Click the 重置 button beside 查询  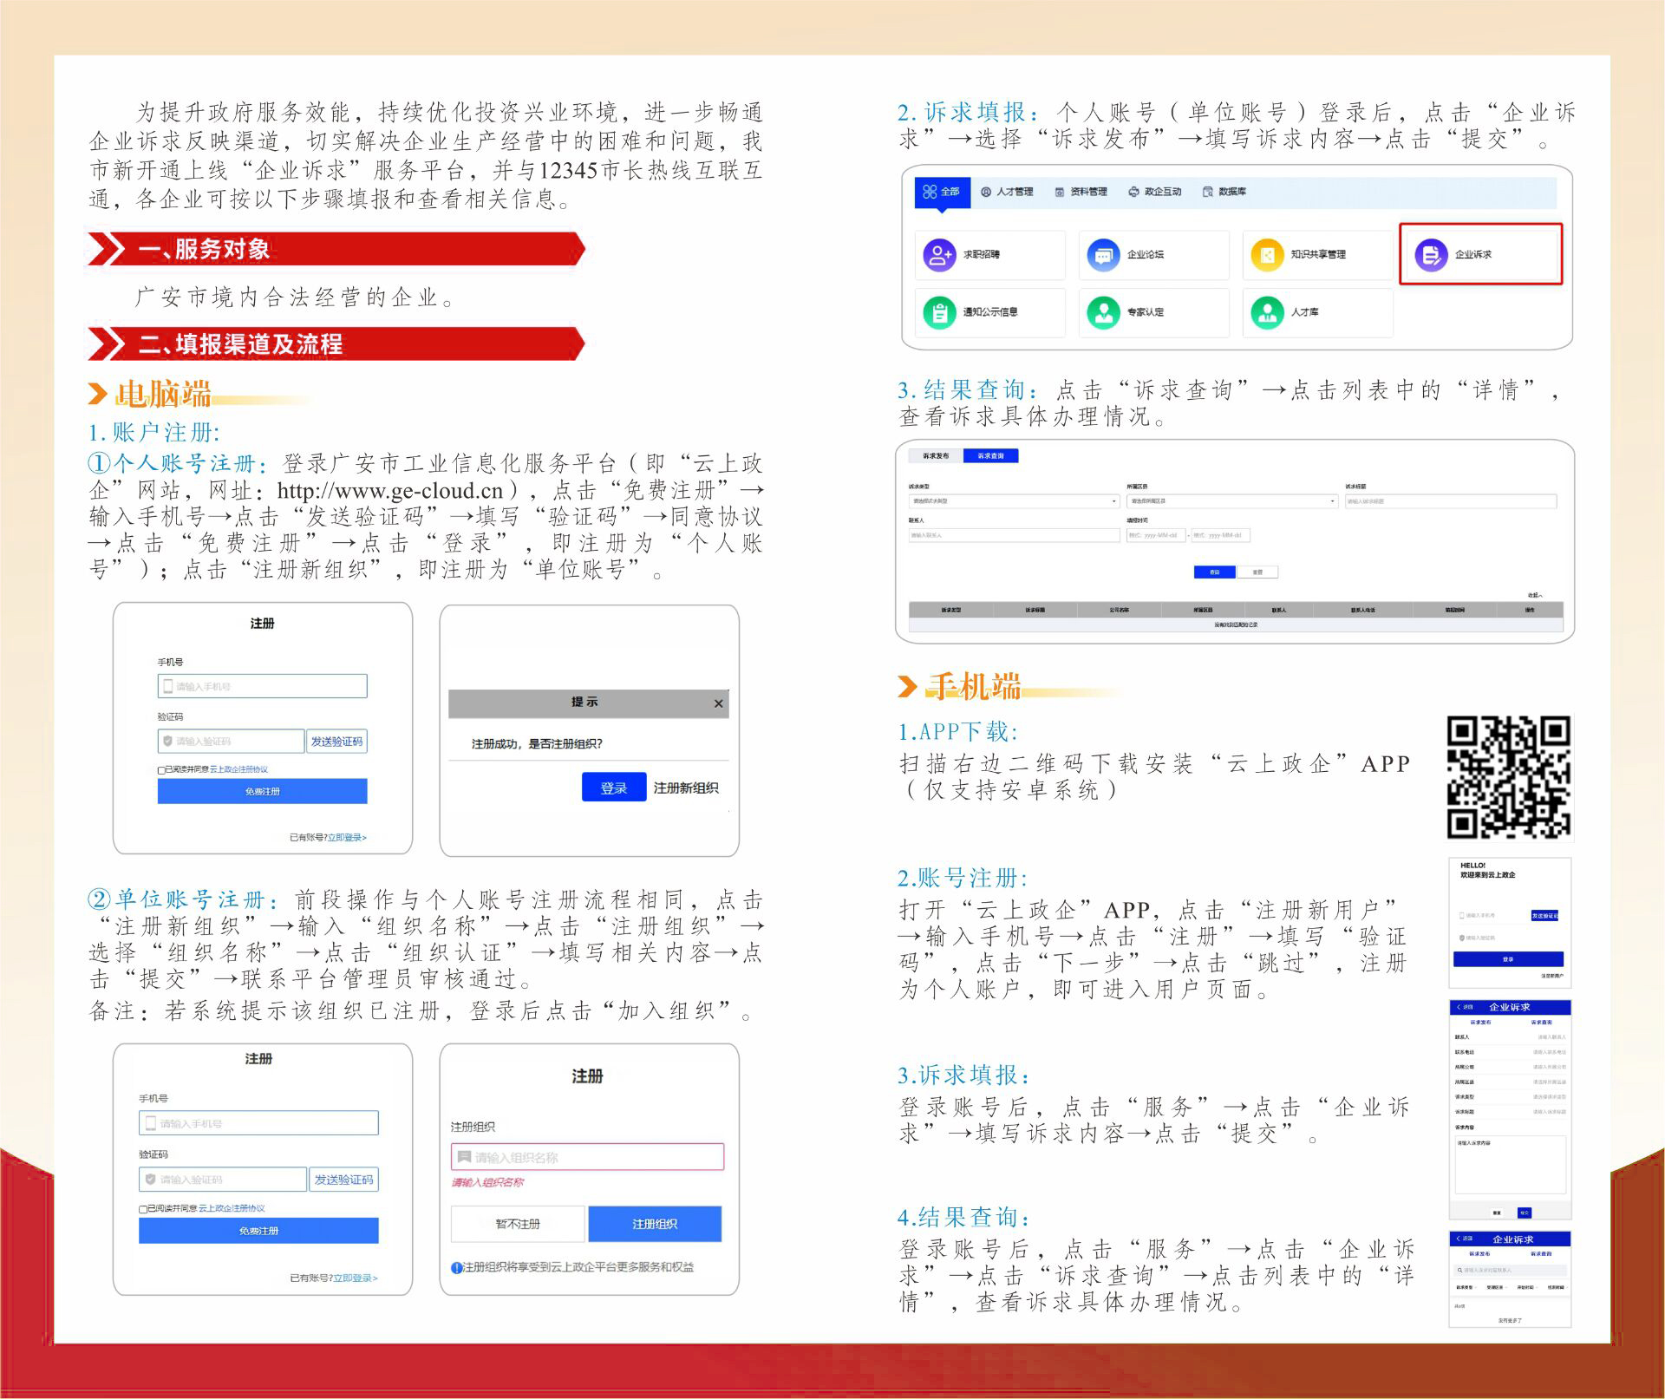[x=1257, y=572]
